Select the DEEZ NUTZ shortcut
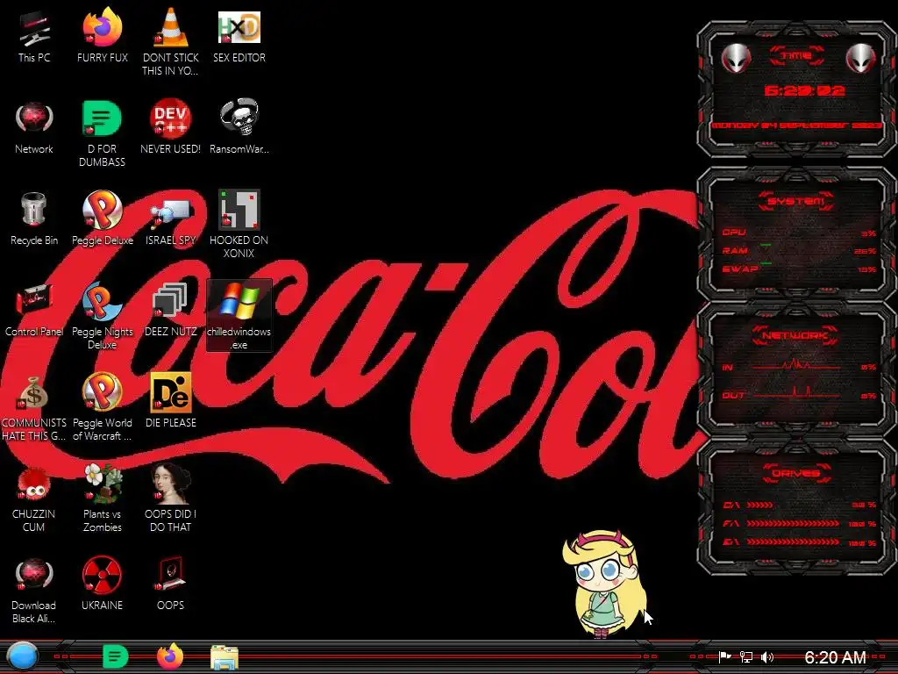This screenshot has height=674, width=898. pyautogui.click(x=171, y=310)
